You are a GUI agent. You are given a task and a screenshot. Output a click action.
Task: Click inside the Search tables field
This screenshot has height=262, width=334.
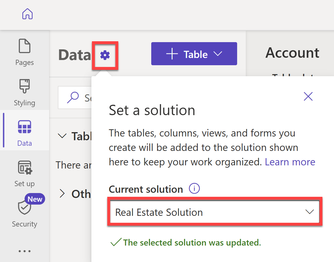click(x=87, y=98)
